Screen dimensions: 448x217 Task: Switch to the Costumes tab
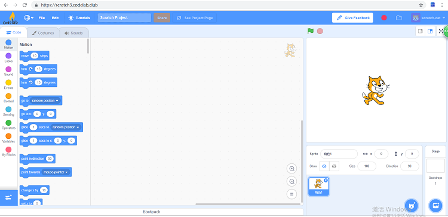(43, 33)
